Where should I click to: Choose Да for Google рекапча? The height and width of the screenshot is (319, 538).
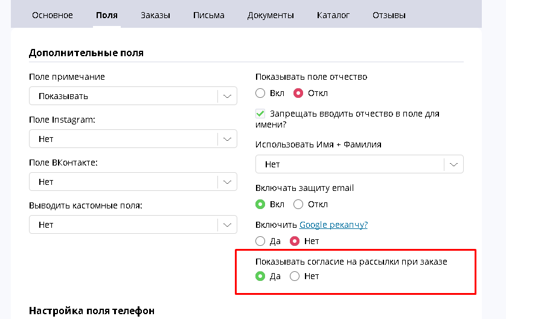click(260, 241)
